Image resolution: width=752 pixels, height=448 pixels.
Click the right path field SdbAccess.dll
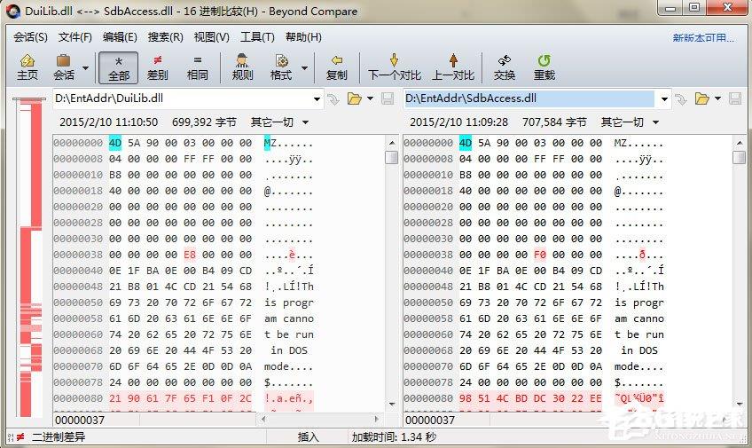click(x=529, y=98)
